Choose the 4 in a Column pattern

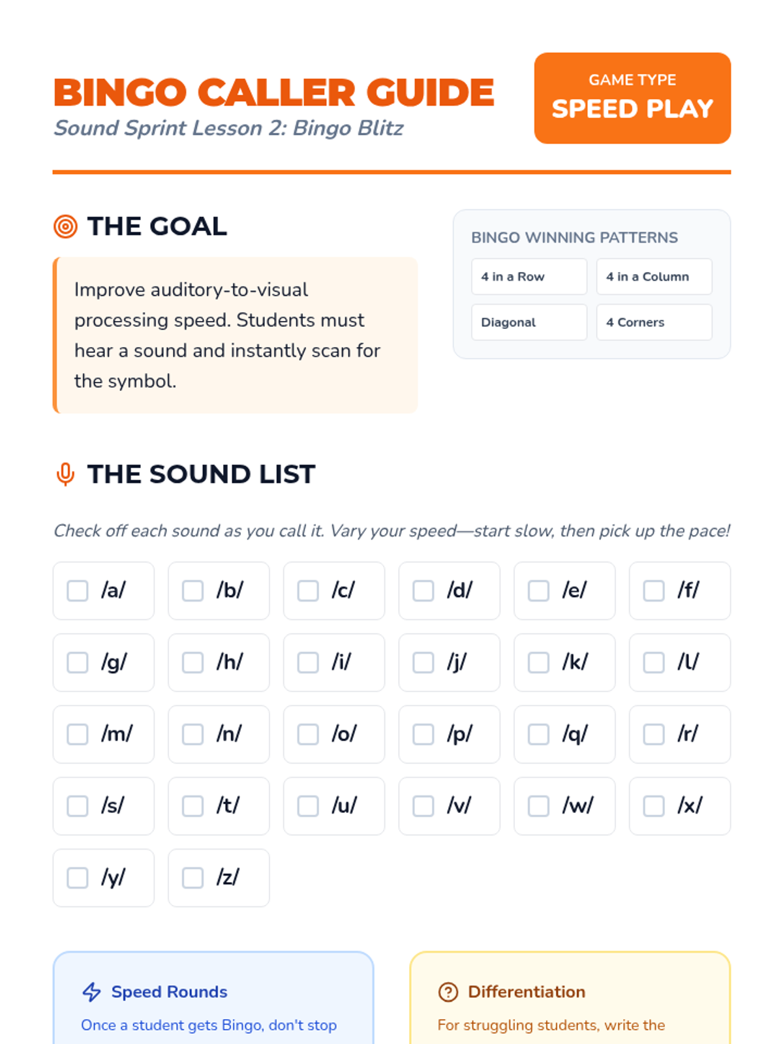pyautogui.click(x=654, y=277)
